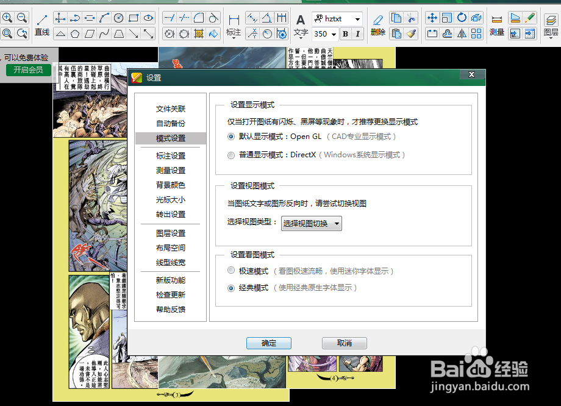Select 模式设置 in the settings sidebar
The height and width of the screenshot is (406, 561).
(171, 138)
